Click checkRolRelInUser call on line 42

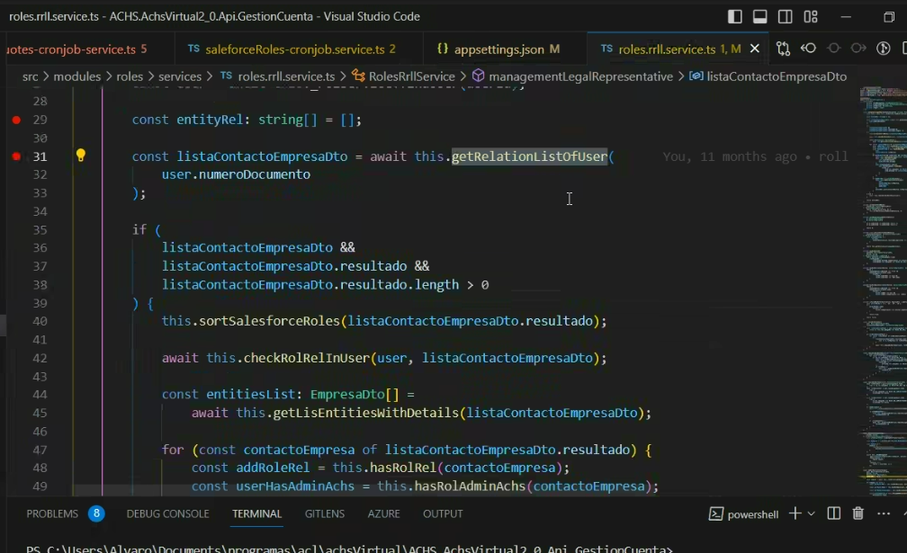(307, 358)
